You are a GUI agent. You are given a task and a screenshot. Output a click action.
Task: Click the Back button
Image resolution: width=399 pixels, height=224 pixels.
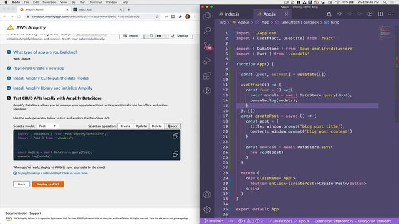pos(21,184)
